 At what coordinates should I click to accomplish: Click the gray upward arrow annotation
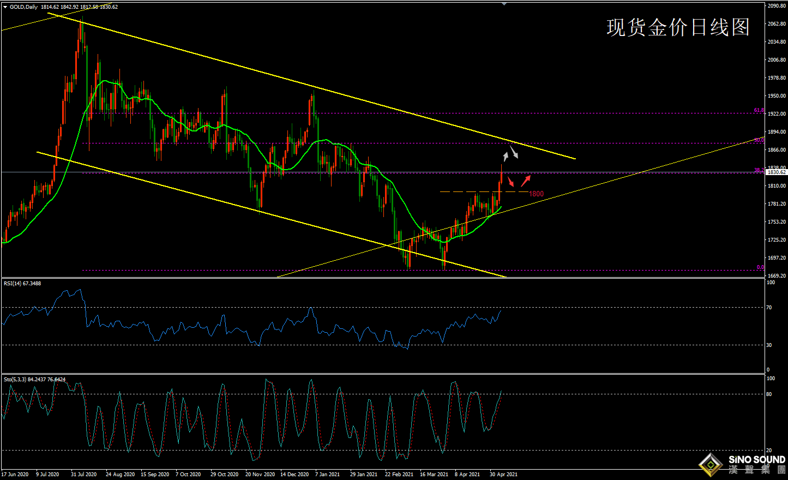coord(506,157)
